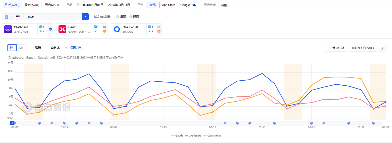Download the chart data

click(x=382, y=48)
